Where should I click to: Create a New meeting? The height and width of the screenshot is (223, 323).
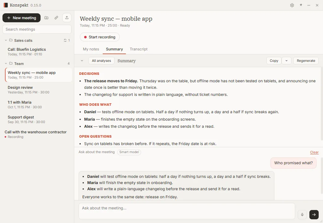tap(21, 18)
